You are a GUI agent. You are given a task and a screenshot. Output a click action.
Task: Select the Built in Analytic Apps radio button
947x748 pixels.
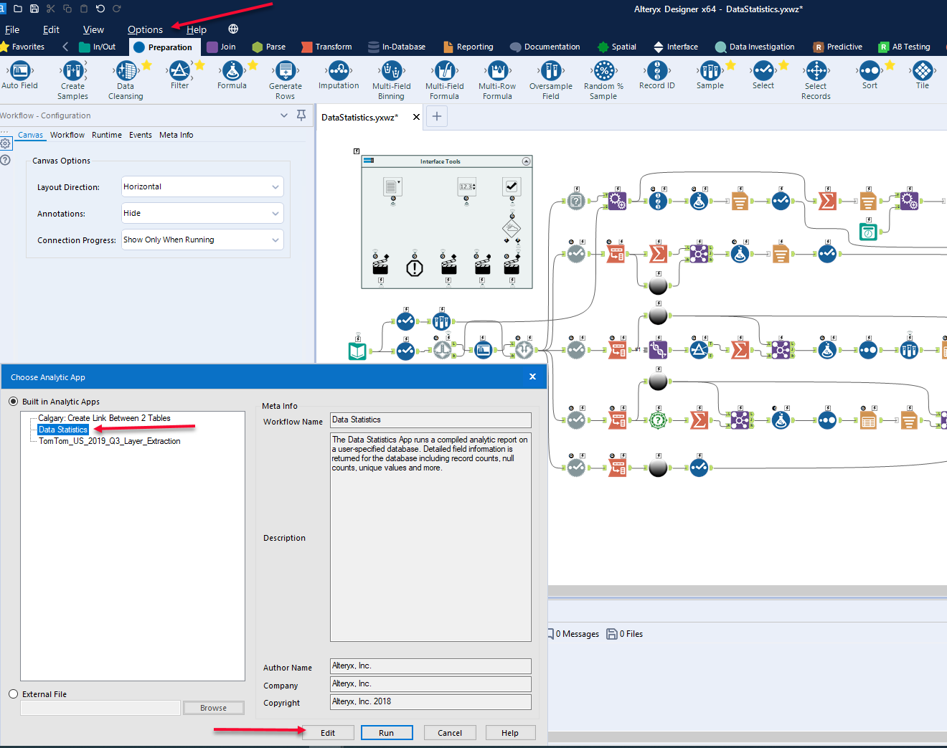coord(13,402)
